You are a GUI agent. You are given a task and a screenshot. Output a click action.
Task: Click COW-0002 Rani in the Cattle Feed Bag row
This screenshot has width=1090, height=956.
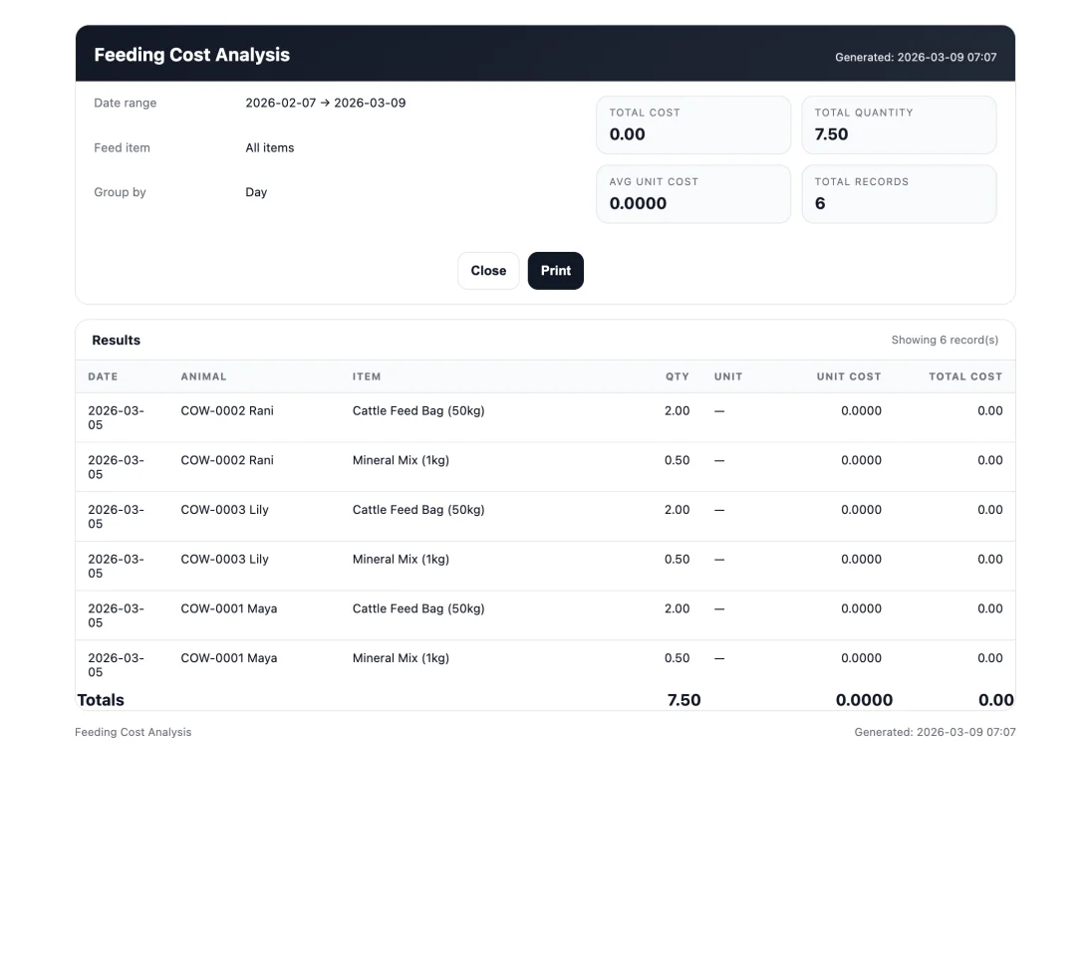point(227,410)
